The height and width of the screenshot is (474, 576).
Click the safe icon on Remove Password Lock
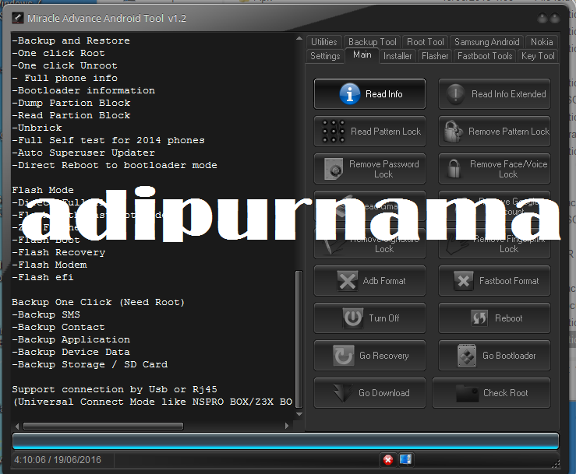coord(334,169)
